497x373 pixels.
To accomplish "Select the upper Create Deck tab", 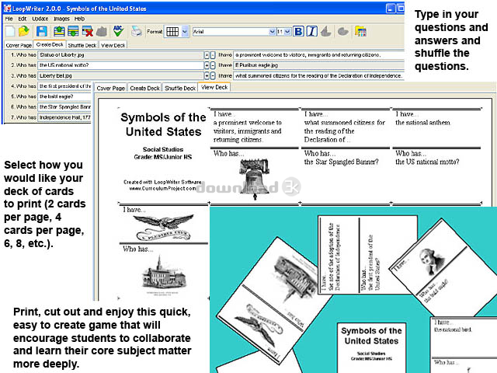I will [50, 45].
